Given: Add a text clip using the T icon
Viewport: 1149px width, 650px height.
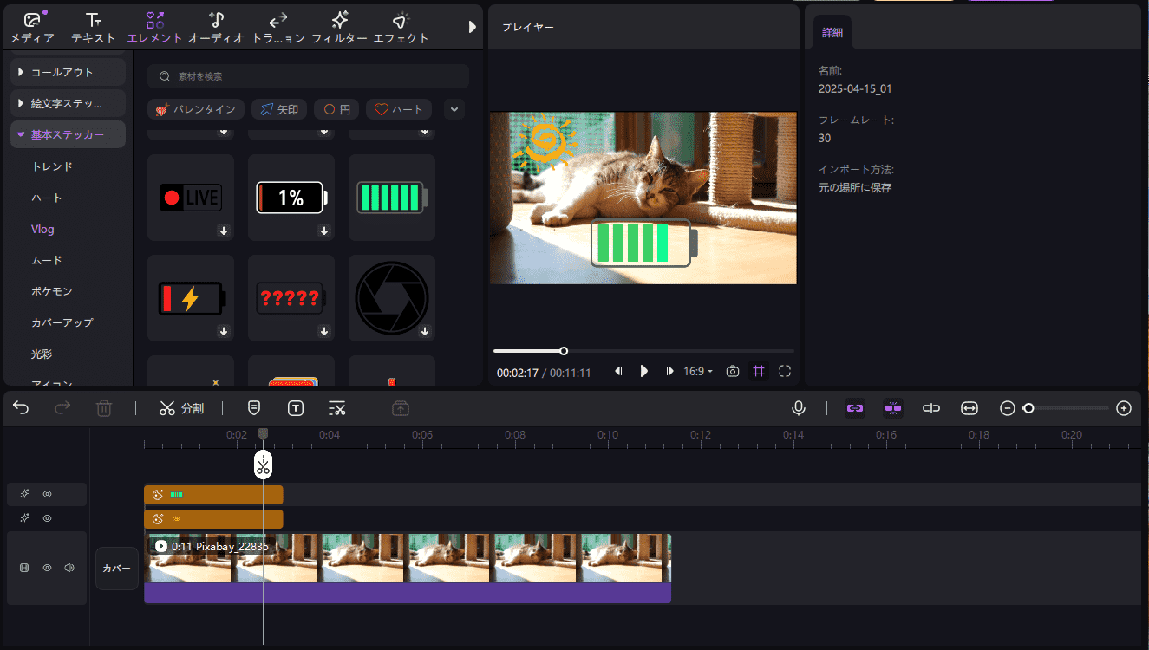Looking at the screenshot, I should [x=295, y=407].
